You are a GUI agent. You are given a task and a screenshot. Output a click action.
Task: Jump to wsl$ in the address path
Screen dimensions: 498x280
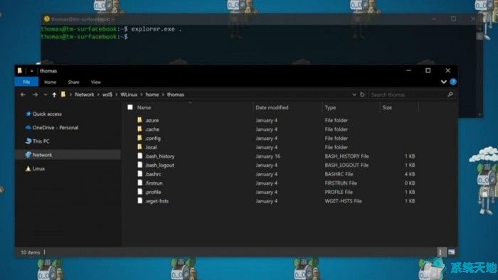tap(107, 95)
